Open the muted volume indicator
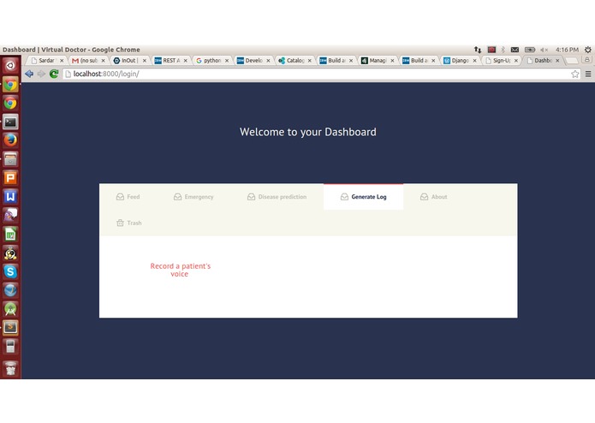This screenshot has height=423, width=595. coord(544,50)
